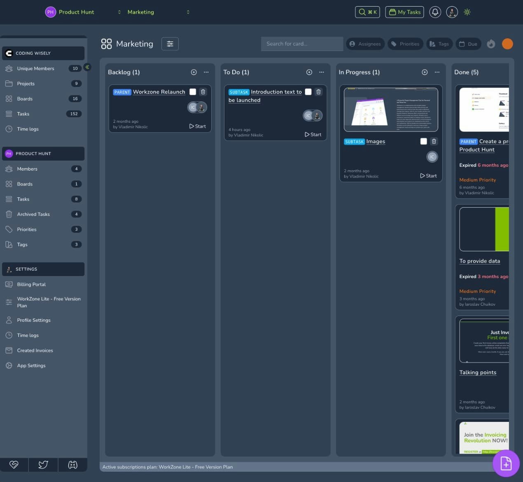Click the orange color circle
The image size is (523, 482).
point(507,44)
